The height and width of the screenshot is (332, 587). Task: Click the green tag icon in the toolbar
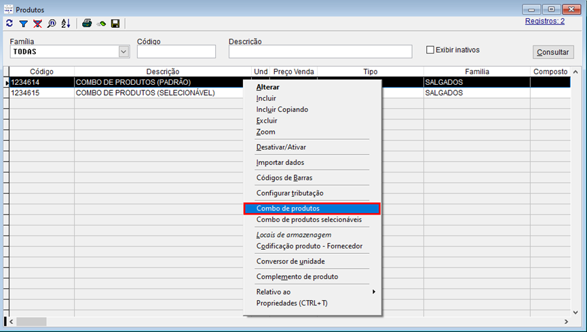[101, 24]
